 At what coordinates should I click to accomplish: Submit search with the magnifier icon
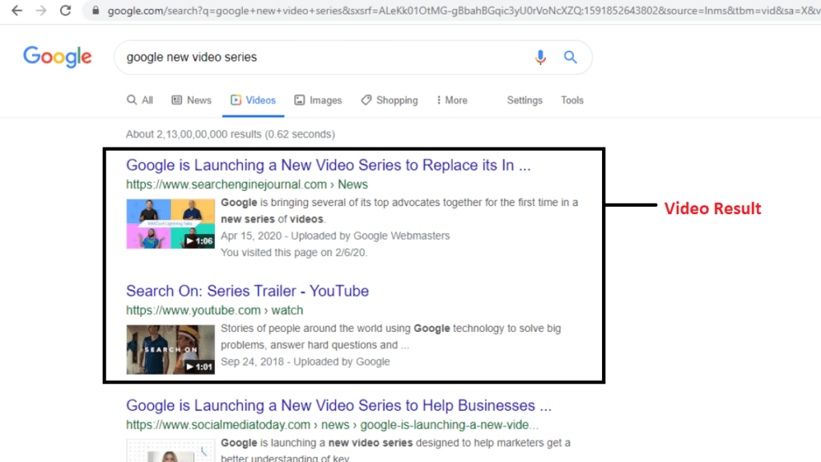tap(570, 57)
